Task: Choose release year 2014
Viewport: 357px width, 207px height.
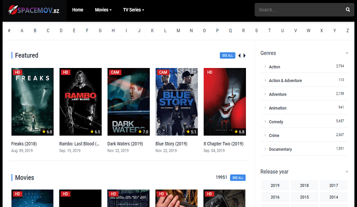Action: click(333, 197)
